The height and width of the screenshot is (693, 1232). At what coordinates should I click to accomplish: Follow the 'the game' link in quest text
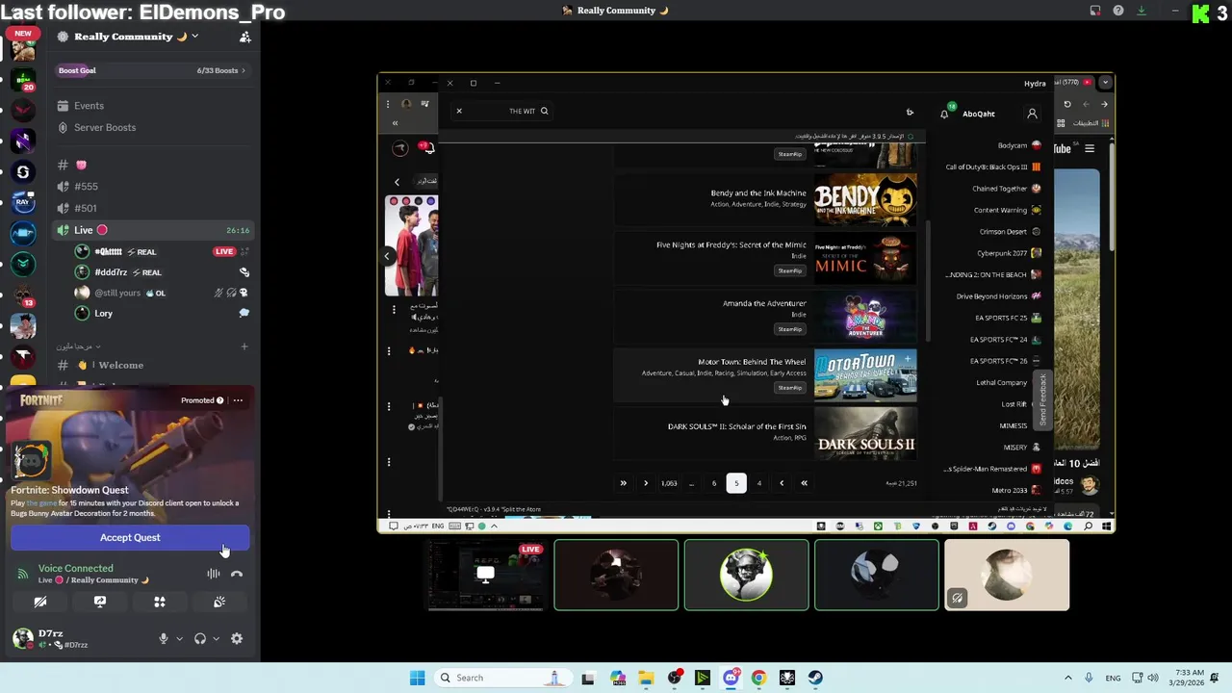click(41, 503)
